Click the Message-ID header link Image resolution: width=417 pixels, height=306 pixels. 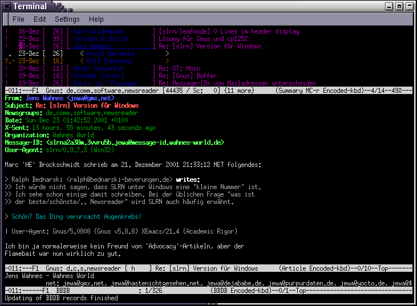pos(135,142)
